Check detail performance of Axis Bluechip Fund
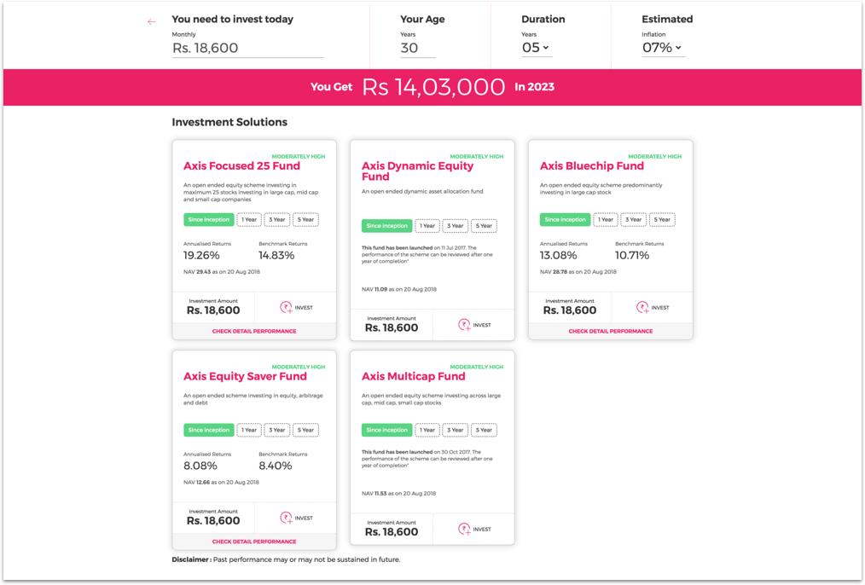Image resolution: width=865 pixels, height=585 pixels. [x=611, y=331]
